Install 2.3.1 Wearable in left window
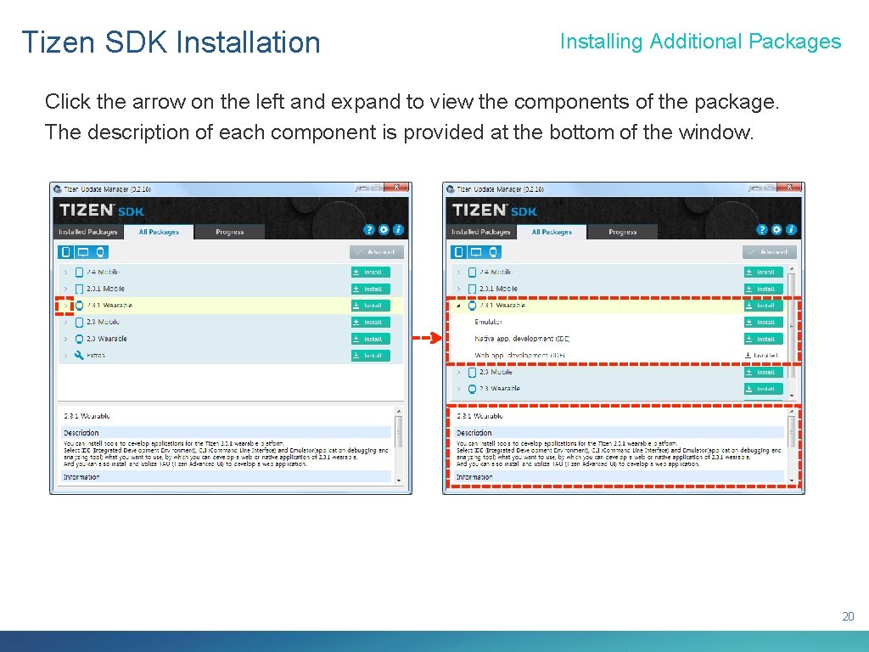Screen dimensions: 869x652 (x=370, y=306)
